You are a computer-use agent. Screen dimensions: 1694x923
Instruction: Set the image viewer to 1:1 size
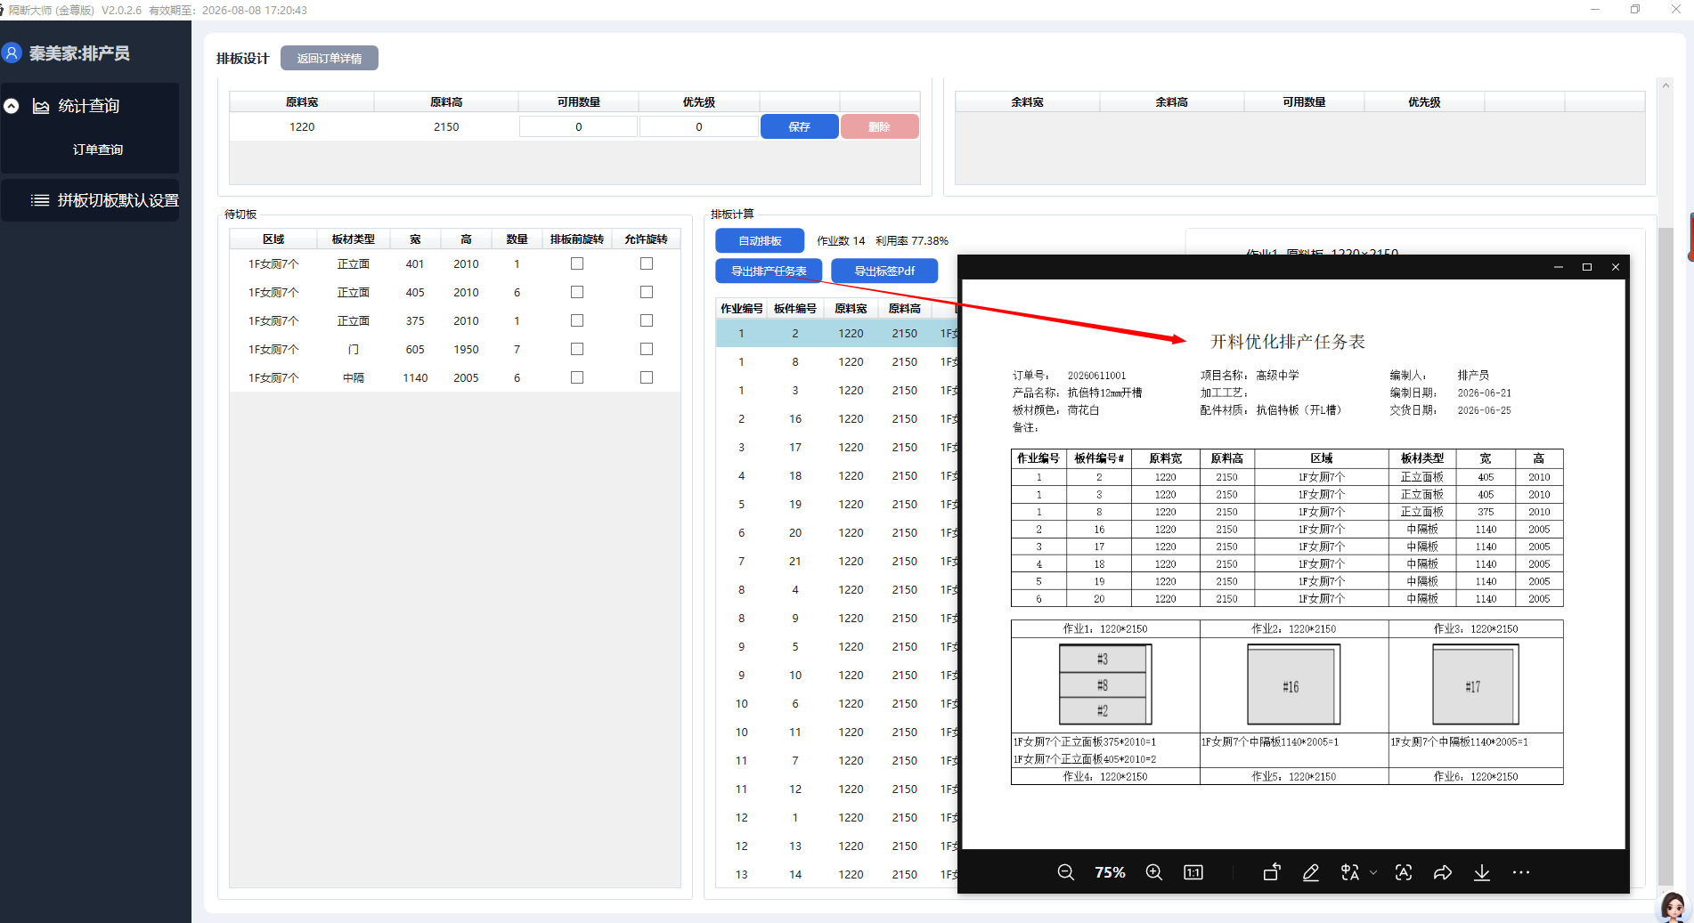click(1193, 872)
